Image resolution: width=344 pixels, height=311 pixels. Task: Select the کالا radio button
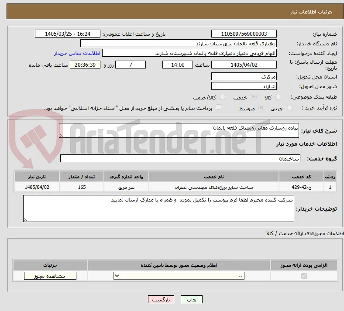click(278, 97)
